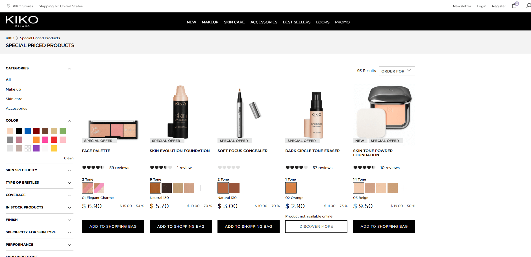Go to BEST SELLERS
The image size is (531, 257).
297,22
